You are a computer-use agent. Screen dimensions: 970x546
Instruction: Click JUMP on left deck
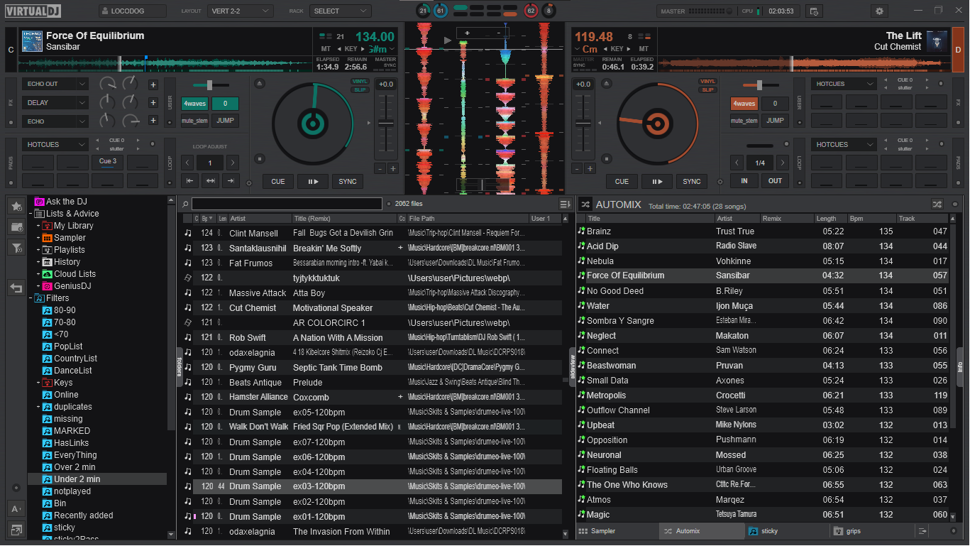pos(226,121)
